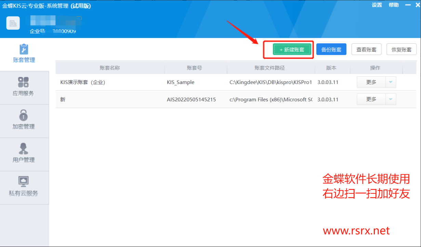Image resolution: width=421 pixels, height=247 pixels.
Task: Open the 设置 menu in title bar
Action: click(377, 5)
